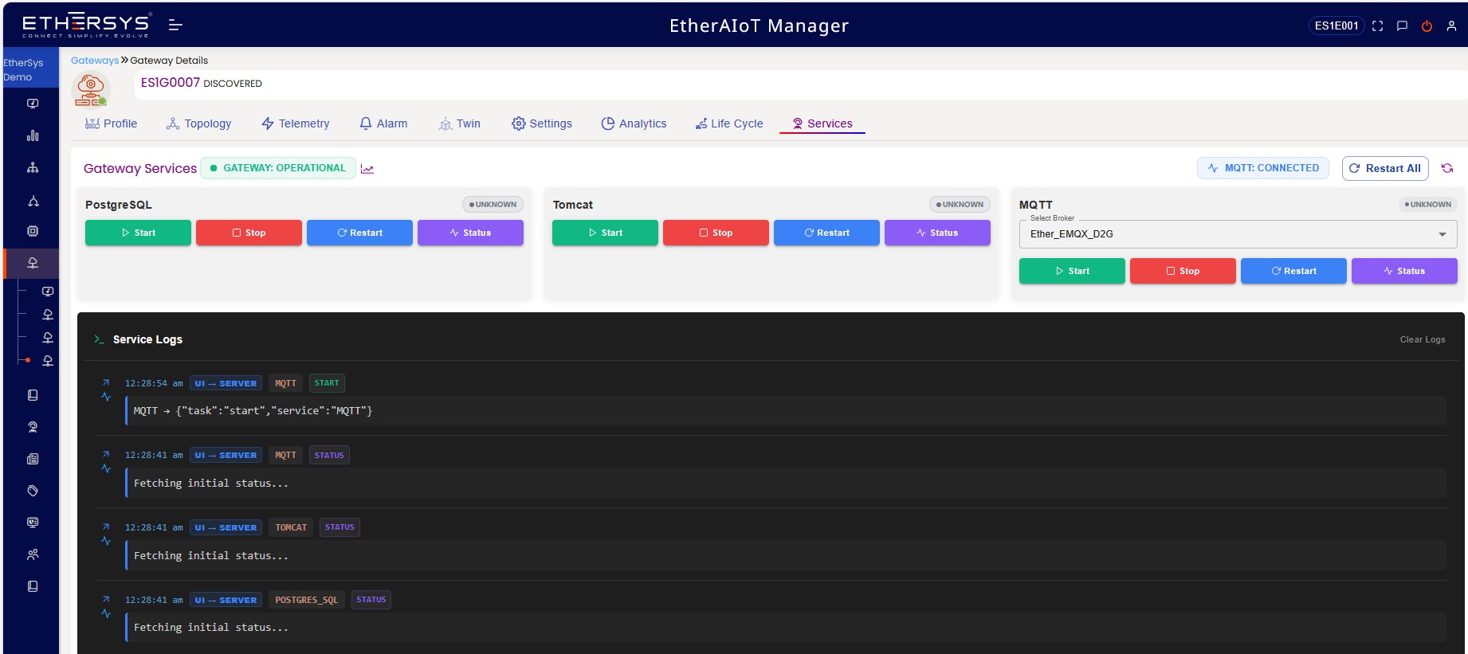1468x654 pixels.
Task: Click the chart icon beside Gateway Operational
Action: tap(367, 169)
